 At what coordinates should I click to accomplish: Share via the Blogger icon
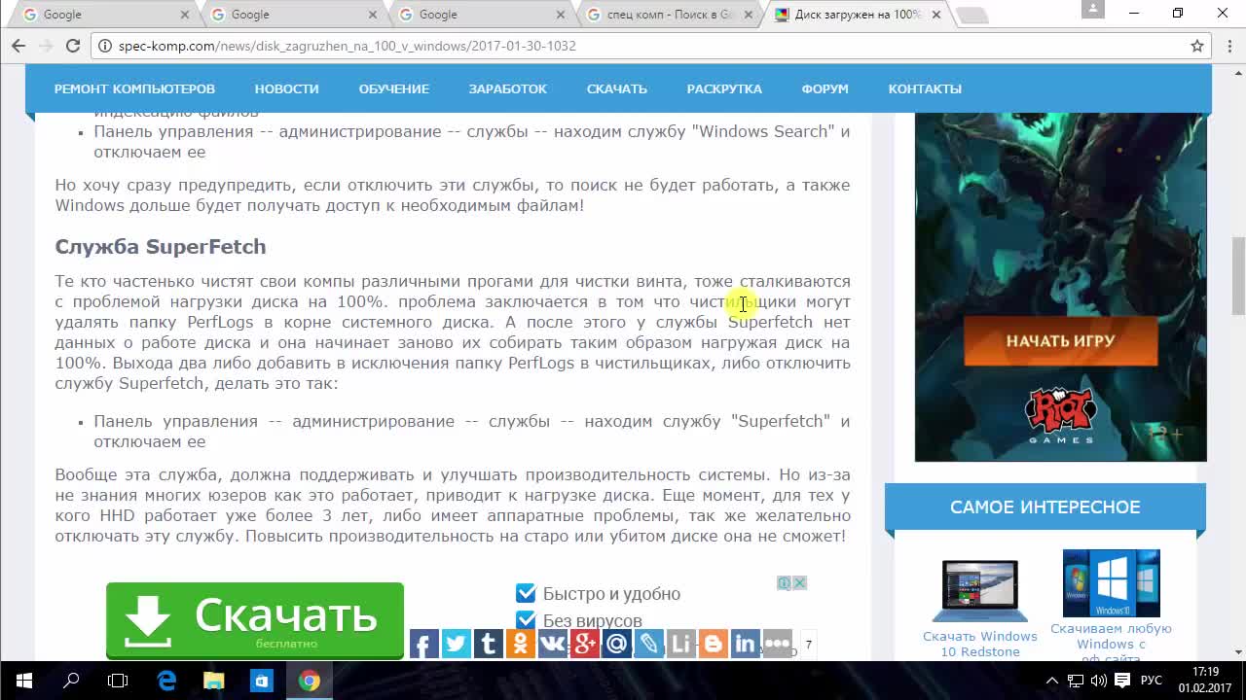pyautogui.click(x=713, y=644)
